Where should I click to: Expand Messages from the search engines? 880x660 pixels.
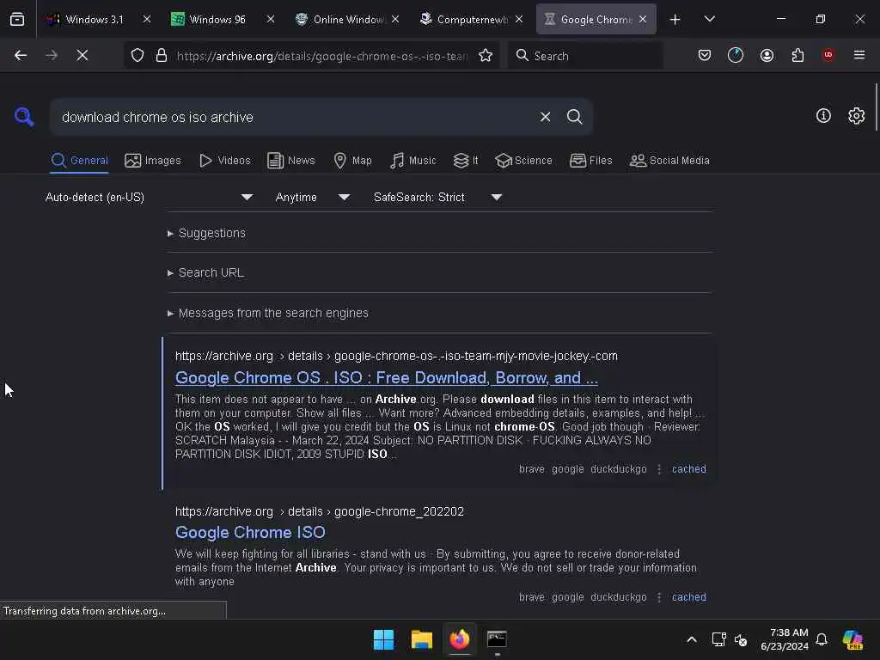268,313
